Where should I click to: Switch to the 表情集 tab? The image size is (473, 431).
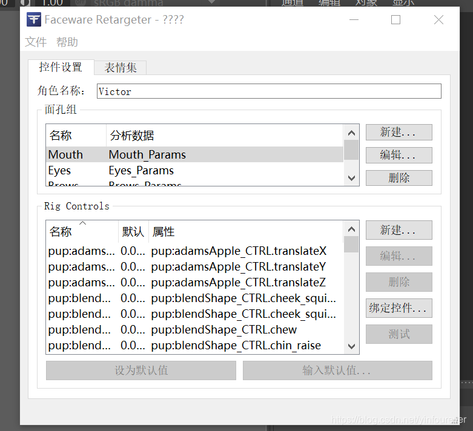[x=121, y=68]
